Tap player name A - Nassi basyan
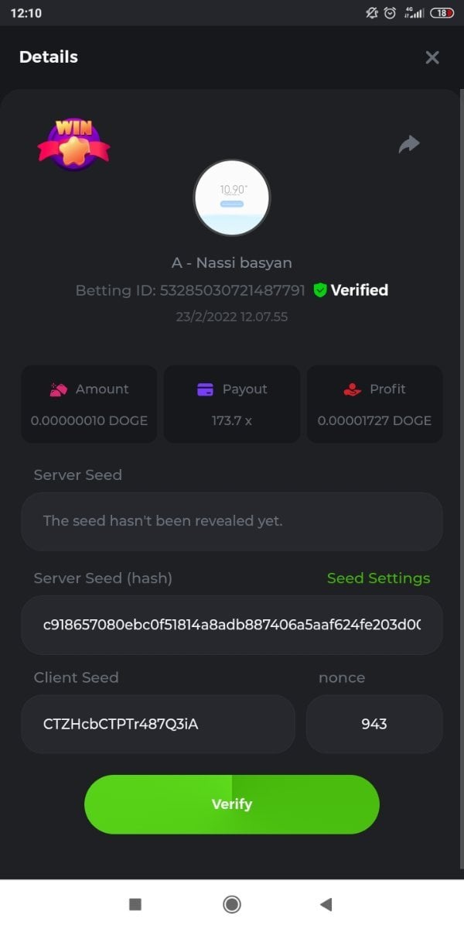 tap(232, 262)
